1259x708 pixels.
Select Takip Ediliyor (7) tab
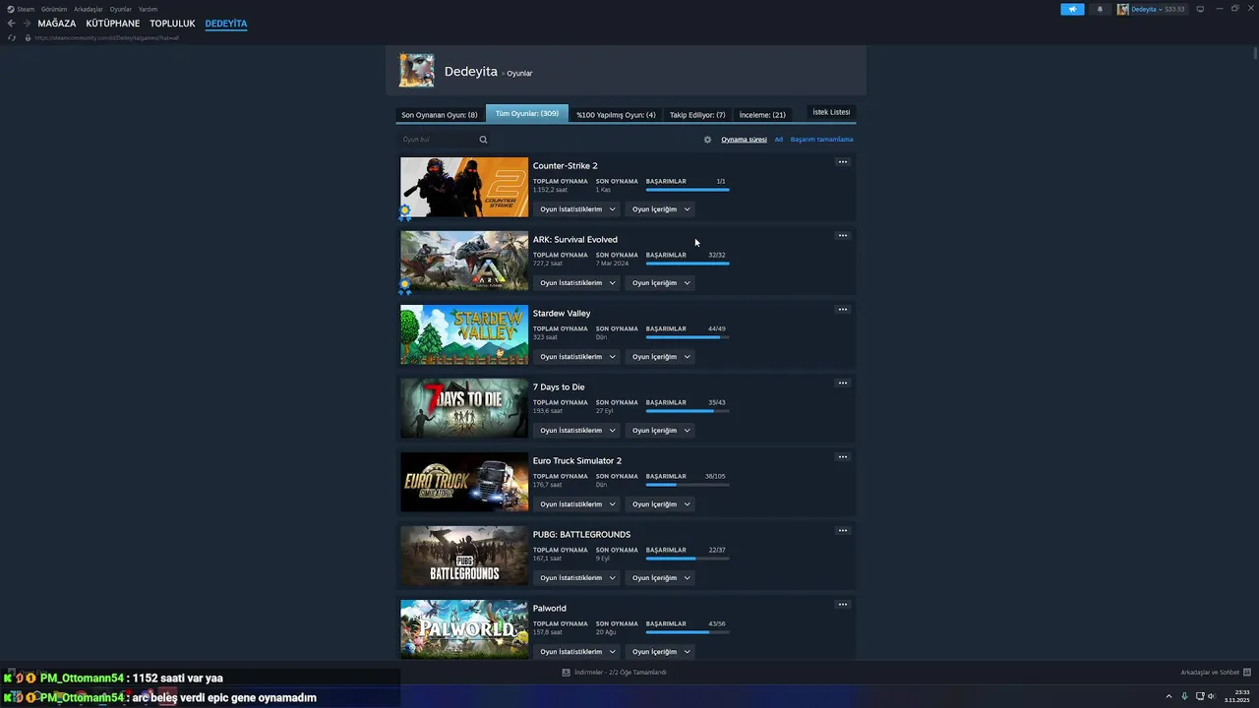[697, 114]
